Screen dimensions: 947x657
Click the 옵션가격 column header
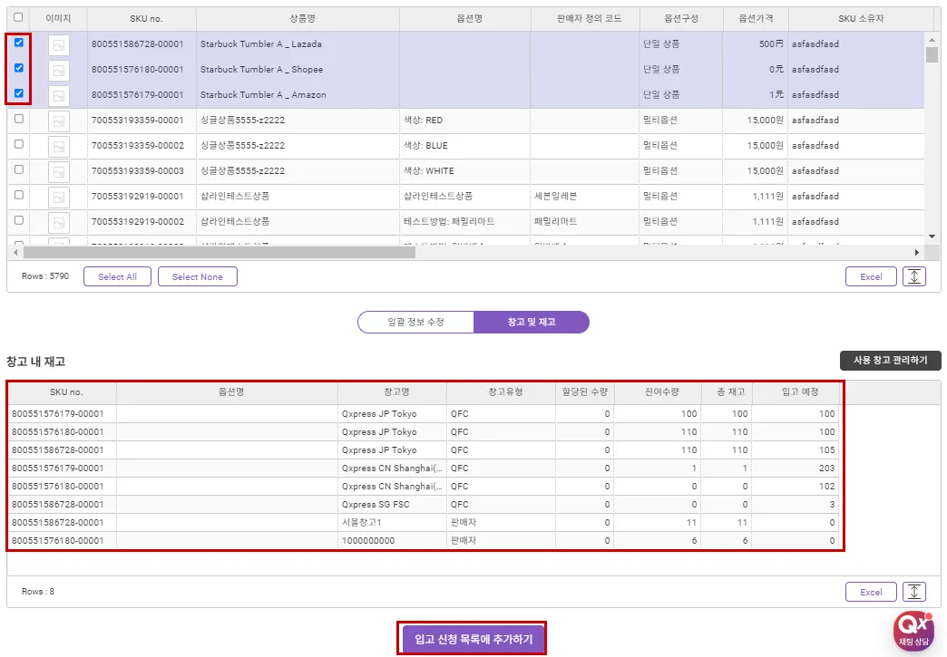756,19
